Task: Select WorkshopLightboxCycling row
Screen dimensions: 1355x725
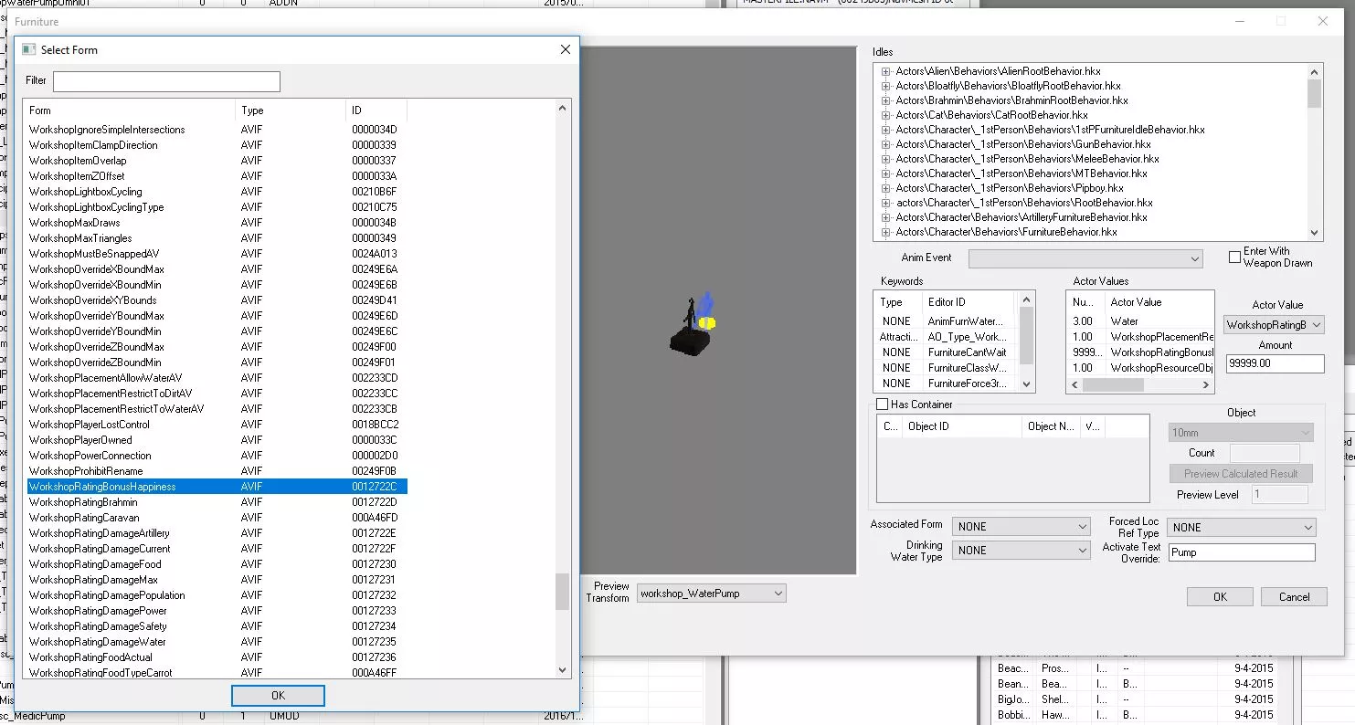Action: pos(217,192)
